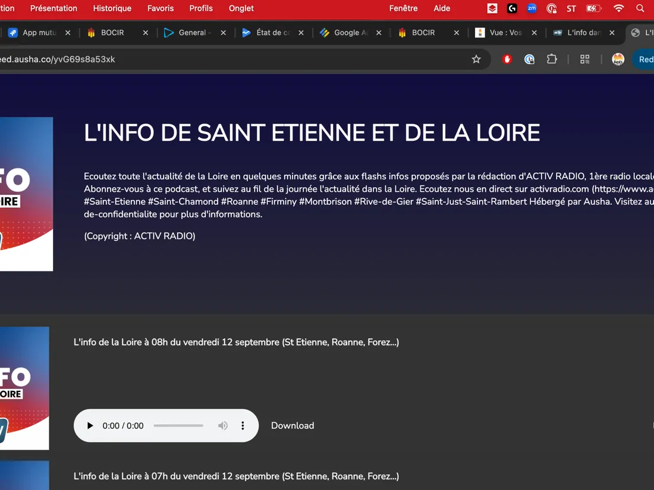654x490 pixels.
Task: Open Spotlight search from the menu bar
Action: (x=640, y=8)
